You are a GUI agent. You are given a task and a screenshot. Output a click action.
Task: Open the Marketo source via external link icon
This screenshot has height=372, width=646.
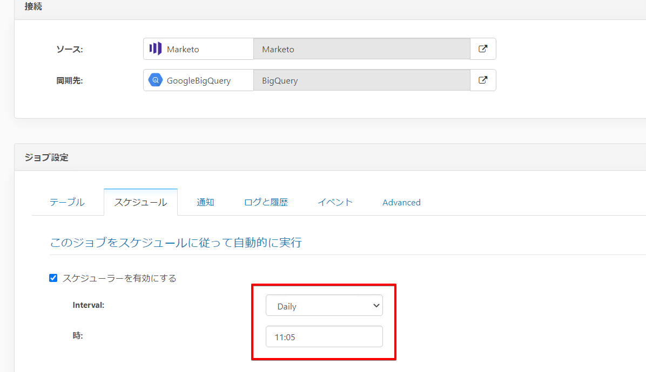(x=482, y=49)
